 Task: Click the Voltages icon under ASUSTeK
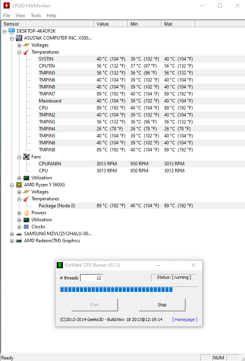coord(26,45)
